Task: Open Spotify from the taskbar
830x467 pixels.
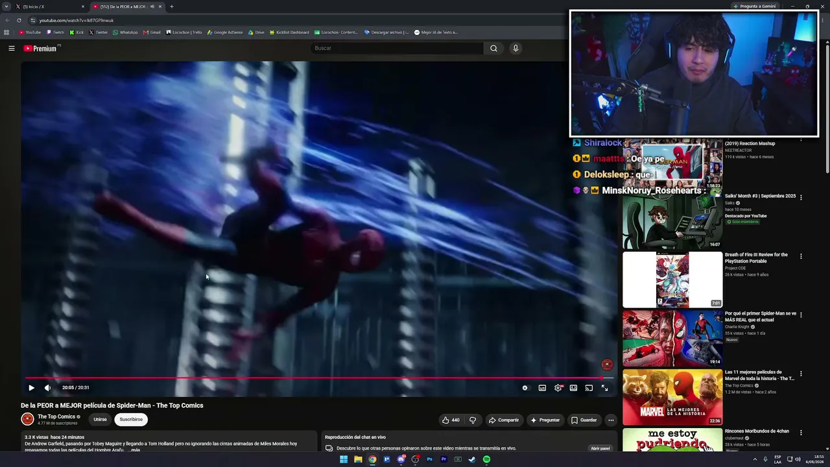Action: (x=486, y=459)
